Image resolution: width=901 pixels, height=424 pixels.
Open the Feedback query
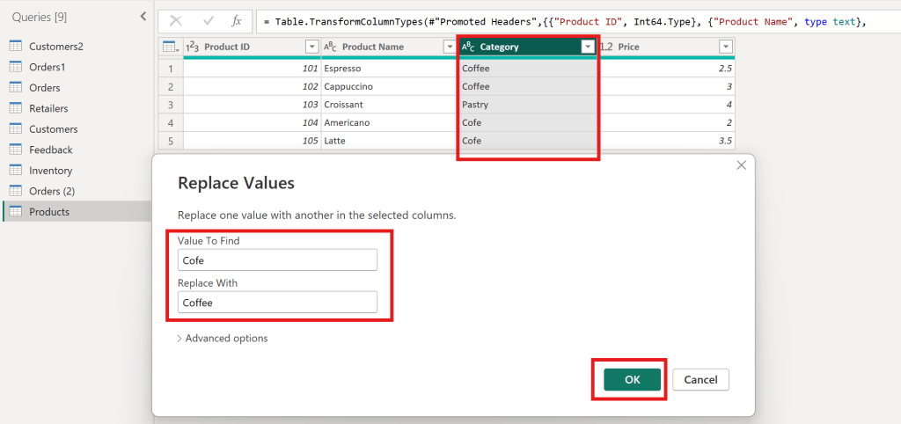coord(50,150)
